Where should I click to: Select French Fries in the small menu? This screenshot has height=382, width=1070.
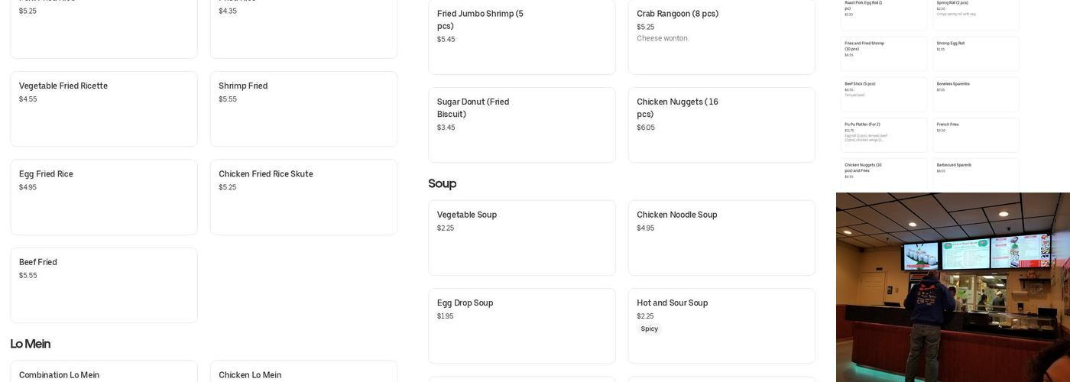pyautogui.click(x=975, y=134)
